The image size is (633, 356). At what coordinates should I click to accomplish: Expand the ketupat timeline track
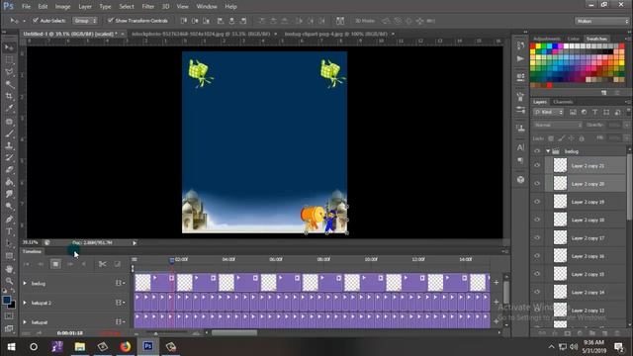point(25,322)
